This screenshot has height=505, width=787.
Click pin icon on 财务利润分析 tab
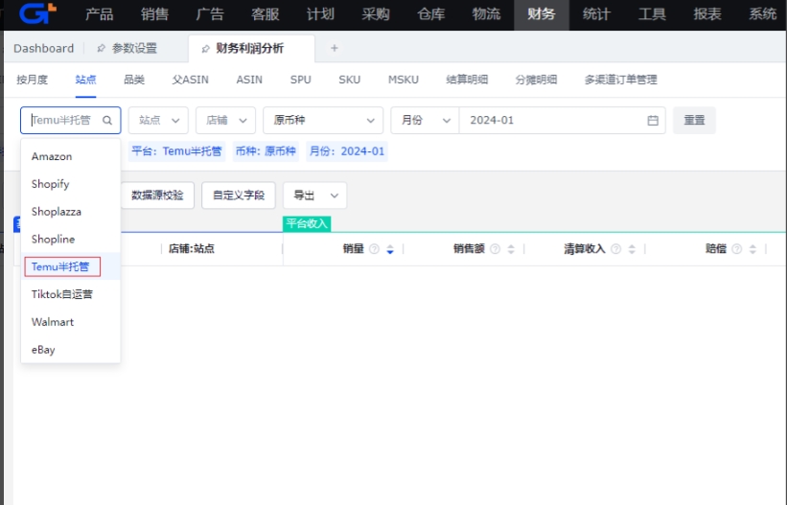(x=205, y=49)
